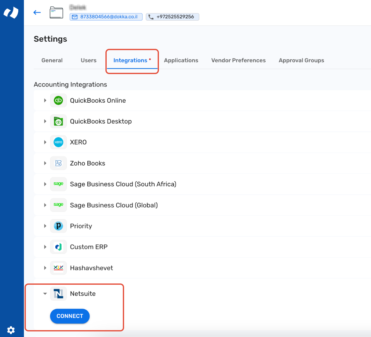Expand the QuickBooks Desktop integration
The width and height of the screenshot is (371, 337).
coord(45,121)
